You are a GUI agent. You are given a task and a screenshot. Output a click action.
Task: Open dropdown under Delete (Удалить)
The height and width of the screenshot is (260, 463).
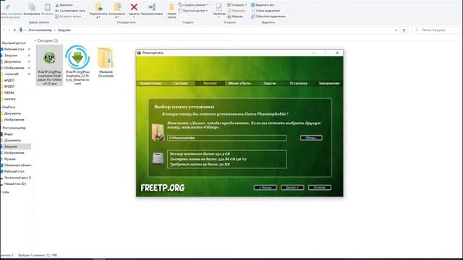click(x=134, y=17)
